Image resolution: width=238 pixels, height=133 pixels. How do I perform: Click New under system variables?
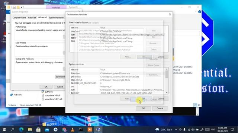point(128,99)
